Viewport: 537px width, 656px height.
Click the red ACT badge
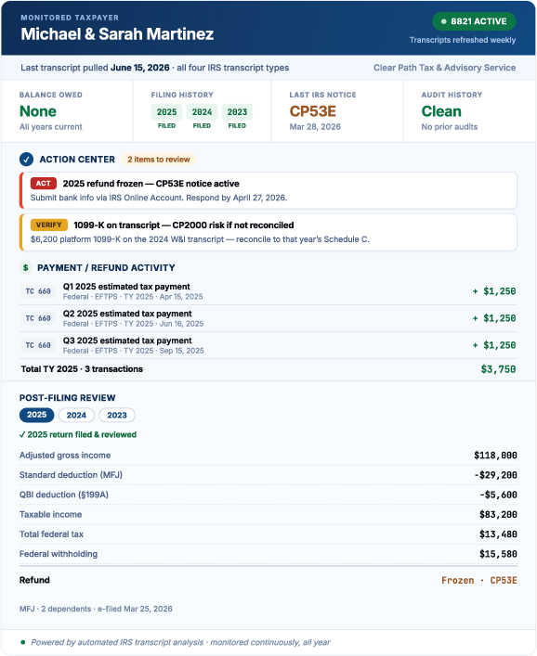(43, 183)
